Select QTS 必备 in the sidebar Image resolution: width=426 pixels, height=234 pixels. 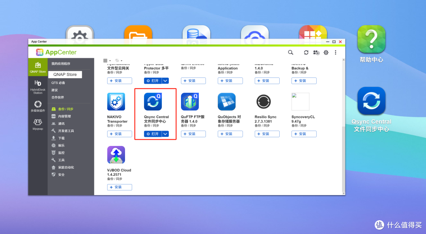(58, 83)
